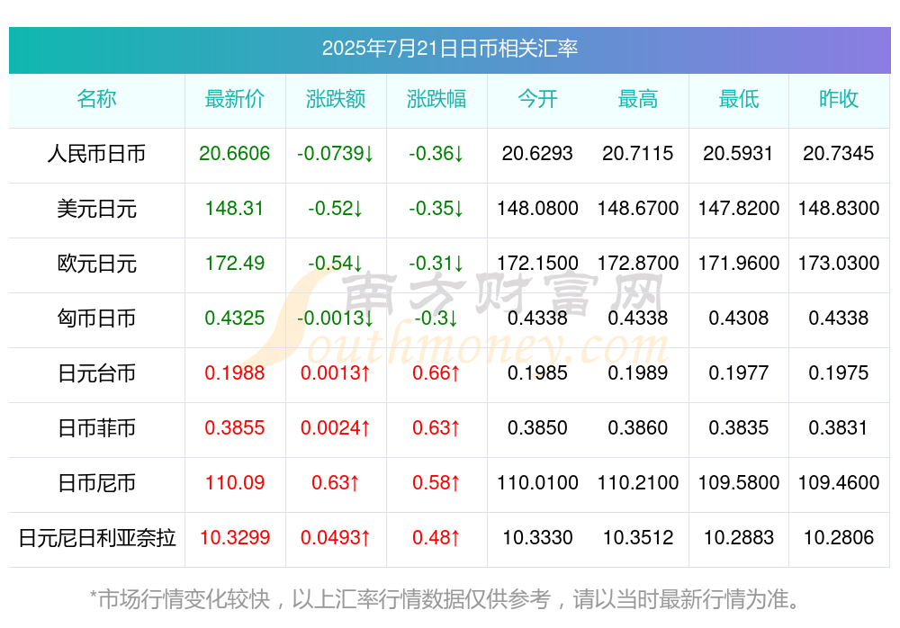Click previous close 0.1975
The height and width of the screenshot is (628, 900).
tap(839, 373)
